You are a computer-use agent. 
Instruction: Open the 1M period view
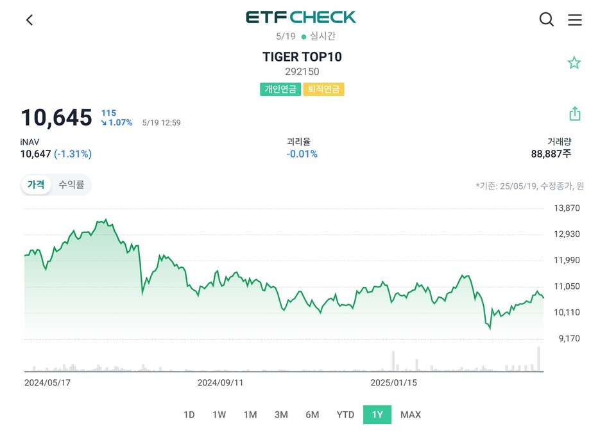point(250,415)
